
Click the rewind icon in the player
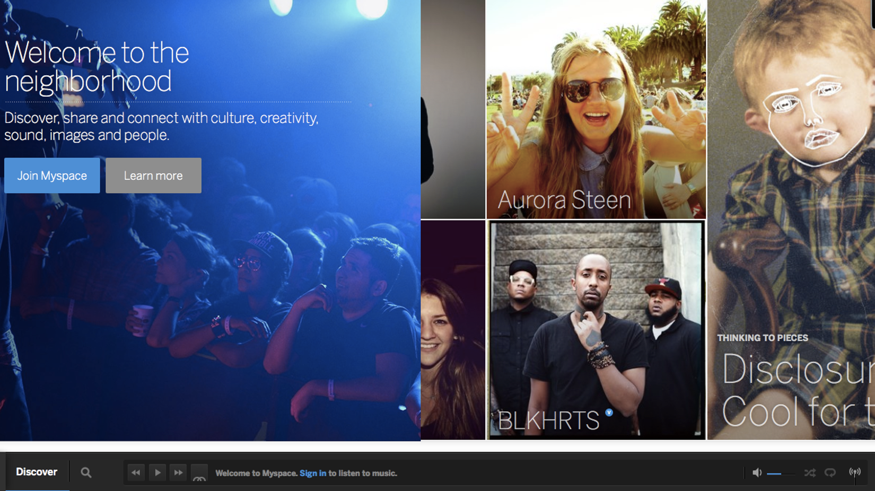tap(136, 472)
